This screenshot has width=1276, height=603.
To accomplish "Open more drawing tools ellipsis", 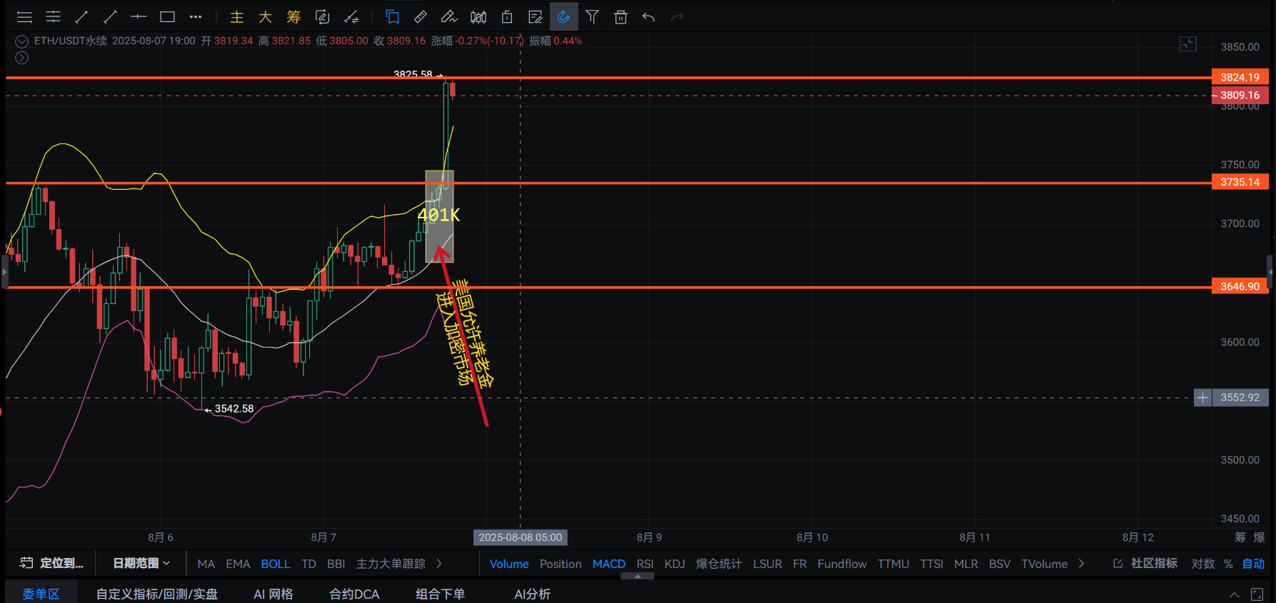I will 196,16.
